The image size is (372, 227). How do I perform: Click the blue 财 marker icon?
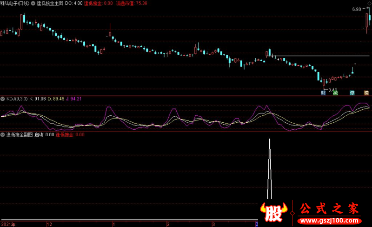(x=323, y=93)
